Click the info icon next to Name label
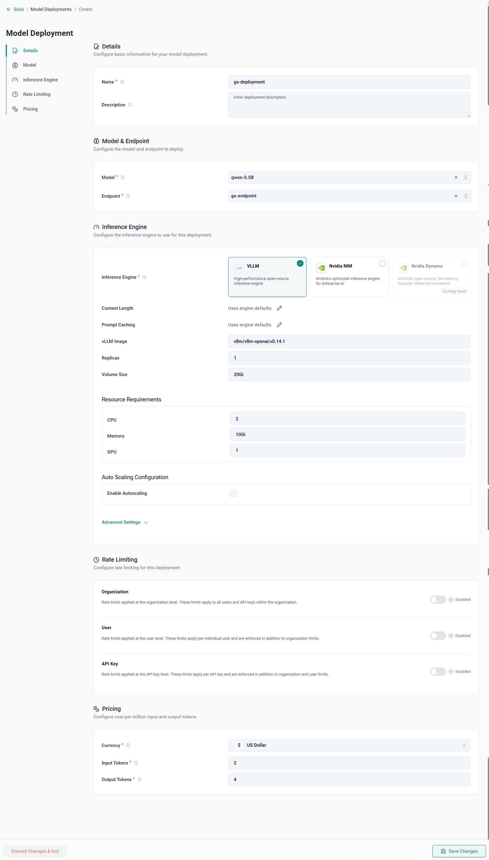Image resolution: width=489 pixels, height=860 pixels. coord(122,82)
